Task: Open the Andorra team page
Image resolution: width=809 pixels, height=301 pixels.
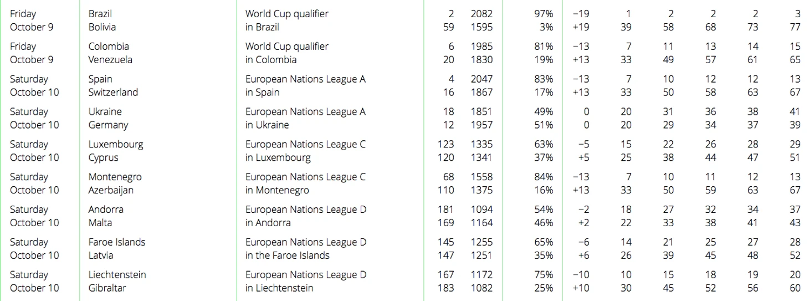Action: point(106,210)
